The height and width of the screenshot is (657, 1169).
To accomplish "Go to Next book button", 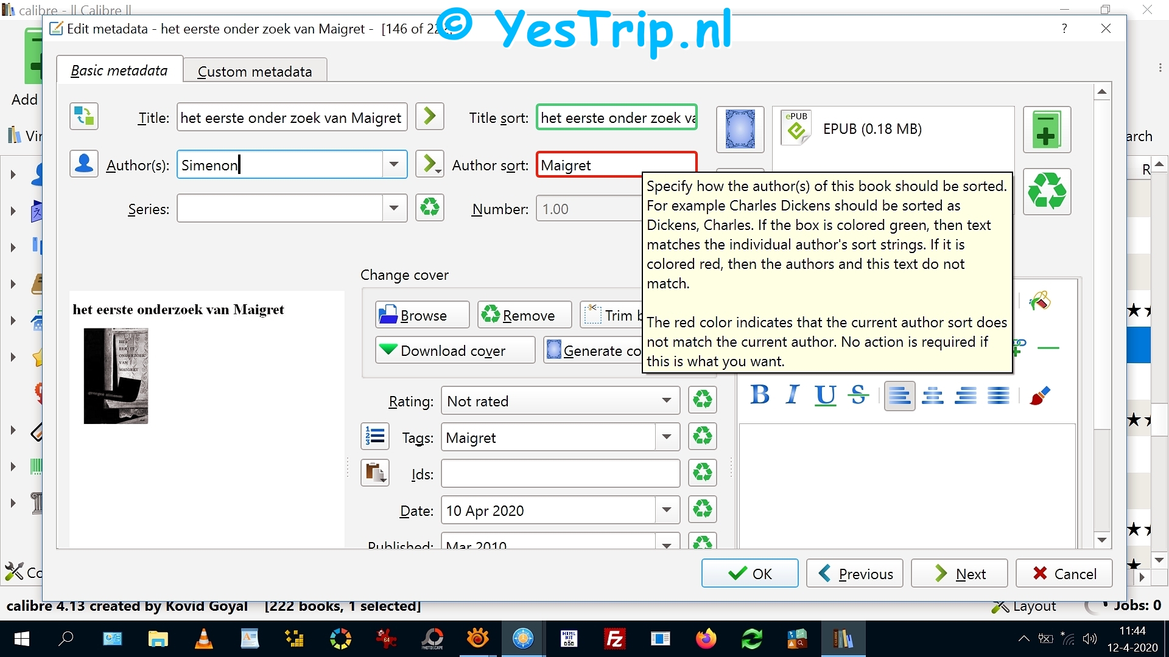I will (959, 574).
